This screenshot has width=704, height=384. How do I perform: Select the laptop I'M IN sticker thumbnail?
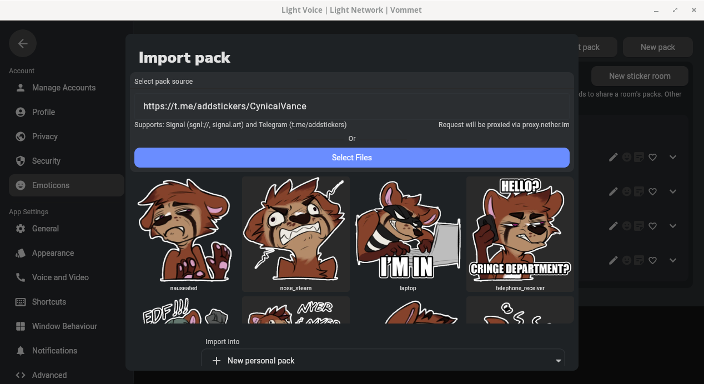(408, 234)
